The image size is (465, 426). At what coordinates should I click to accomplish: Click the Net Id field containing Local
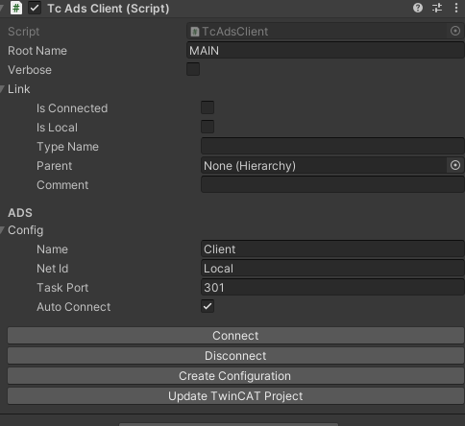pyautogui.click(x=332, y=268)
